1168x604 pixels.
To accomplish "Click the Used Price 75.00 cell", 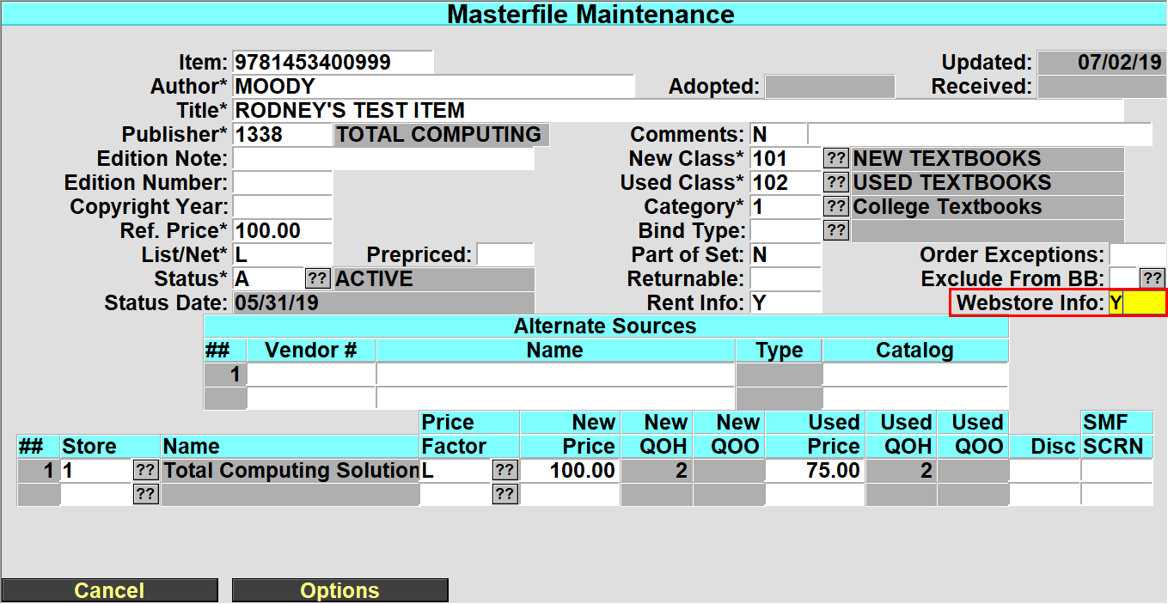I will click(x=814, y=471).
